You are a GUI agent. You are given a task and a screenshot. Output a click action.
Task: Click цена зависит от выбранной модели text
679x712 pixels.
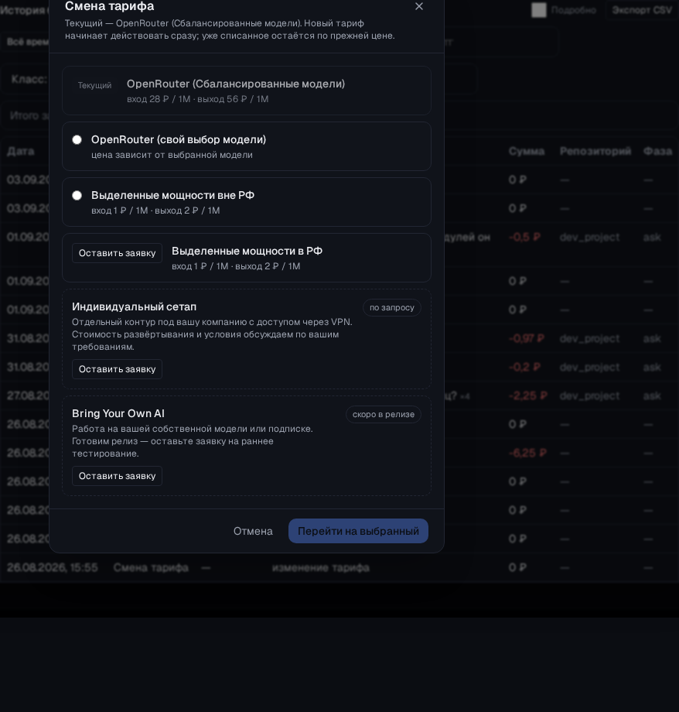[172, 155]
